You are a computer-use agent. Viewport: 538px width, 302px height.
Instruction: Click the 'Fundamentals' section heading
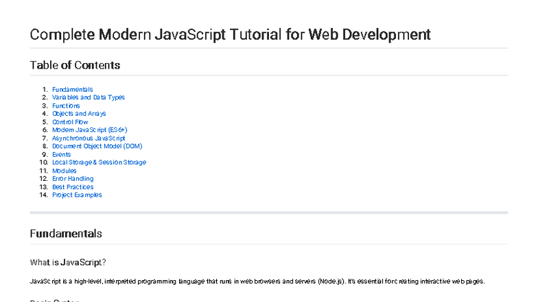(x=66, y=234)
